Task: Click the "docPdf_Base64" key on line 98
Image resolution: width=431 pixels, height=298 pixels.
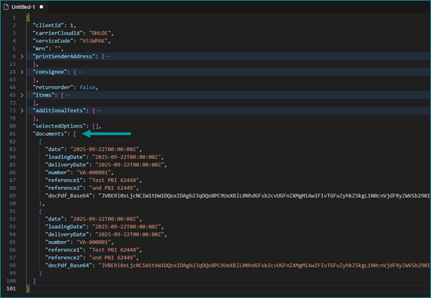Action: 68,265
